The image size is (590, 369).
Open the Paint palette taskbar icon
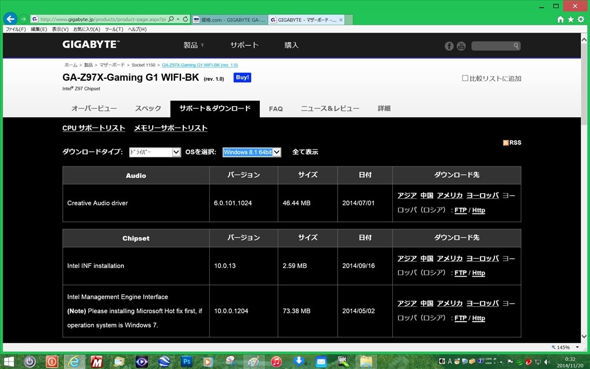click(254, 362)
